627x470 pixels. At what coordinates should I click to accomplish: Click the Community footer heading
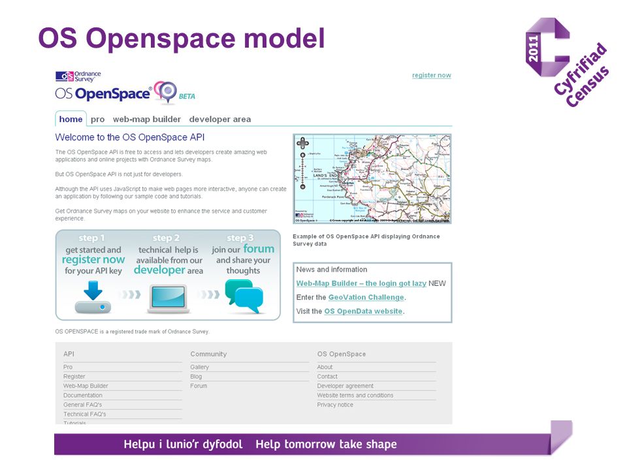[x=208, y=354]
